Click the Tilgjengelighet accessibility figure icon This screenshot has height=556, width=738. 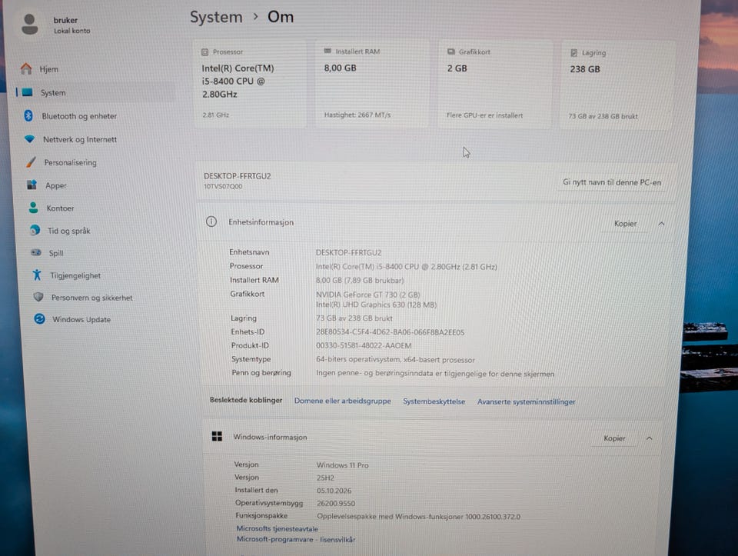(x=37, y=275)
